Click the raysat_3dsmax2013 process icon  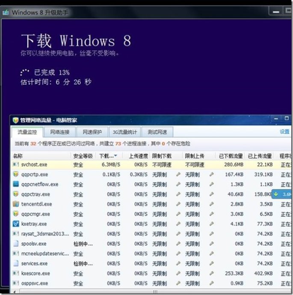(x=16, y=234)
